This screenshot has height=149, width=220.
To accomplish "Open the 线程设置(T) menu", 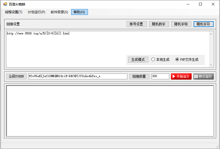I will pos(14,12).
